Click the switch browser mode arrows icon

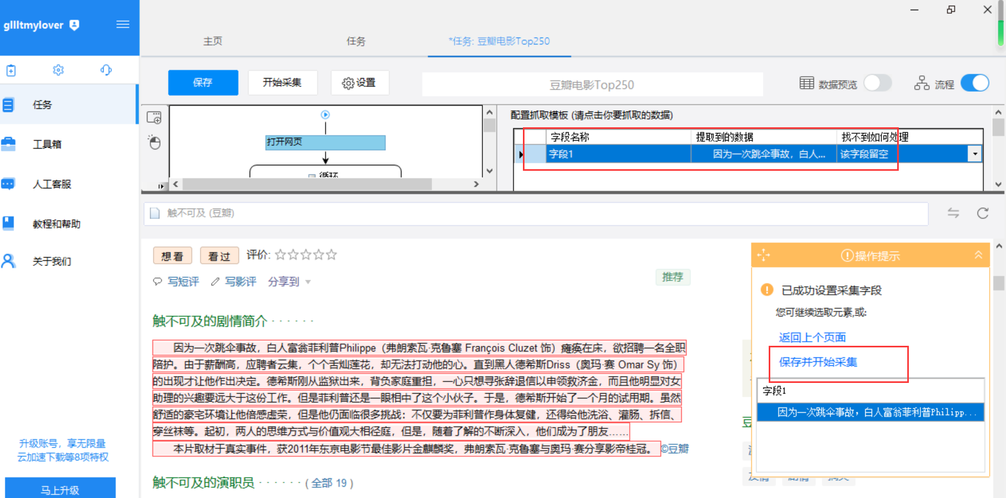point(953,213)
